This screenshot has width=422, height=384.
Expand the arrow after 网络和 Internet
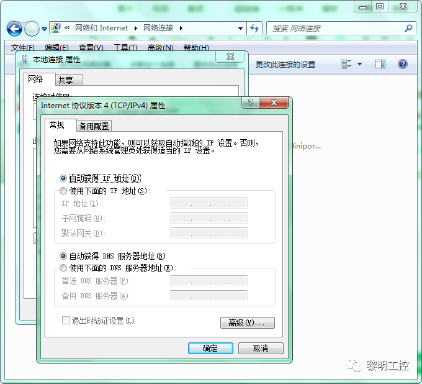tap(136, 28)
